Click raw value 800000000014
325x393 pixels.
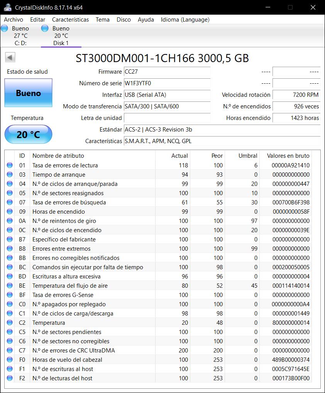[291, 323]
